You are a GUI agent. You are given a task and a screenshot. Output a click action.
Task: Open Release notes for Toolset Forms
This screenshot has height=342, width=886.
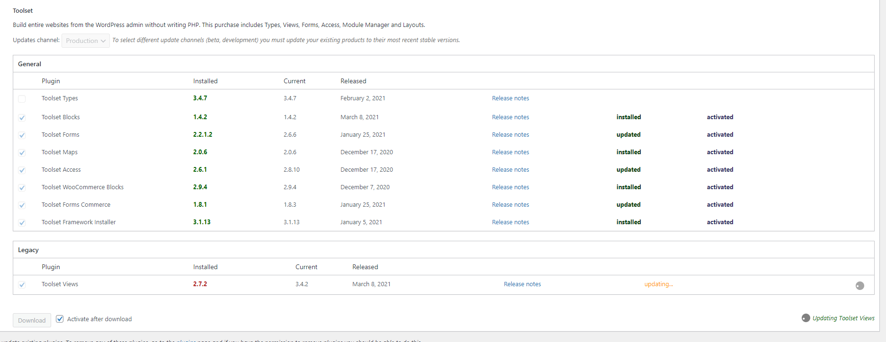[x=510, y=135]
